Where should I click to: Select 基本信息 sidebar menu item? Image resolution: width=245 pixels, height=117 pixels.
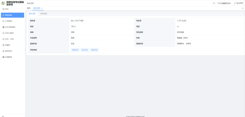click(13, 15)
